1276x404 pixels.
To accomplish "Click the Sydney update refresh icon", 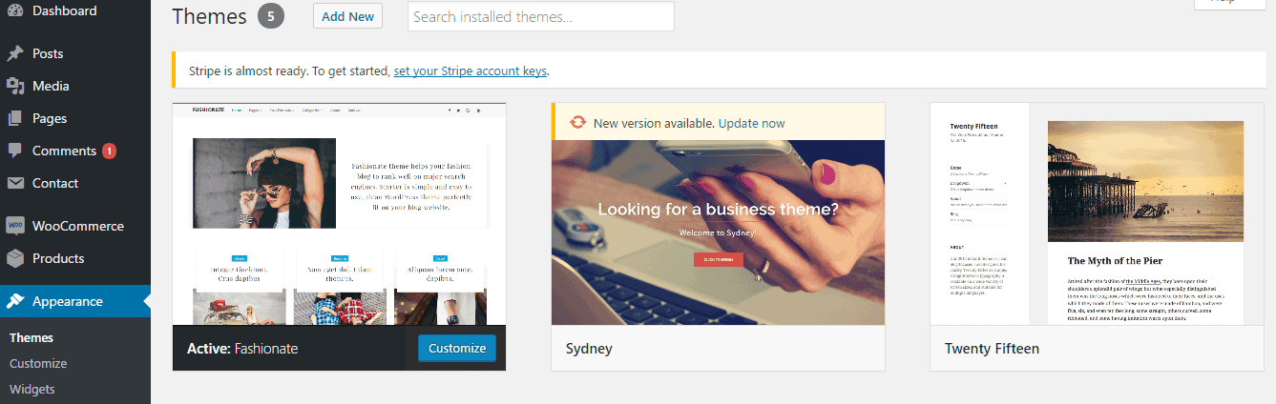I will coord(577,123).
